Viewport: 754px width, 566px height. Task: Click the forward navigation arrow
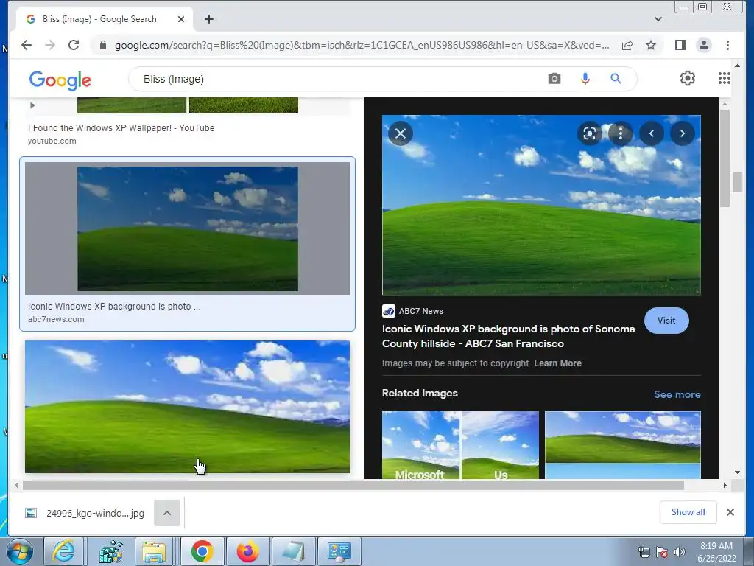point(50,45)
